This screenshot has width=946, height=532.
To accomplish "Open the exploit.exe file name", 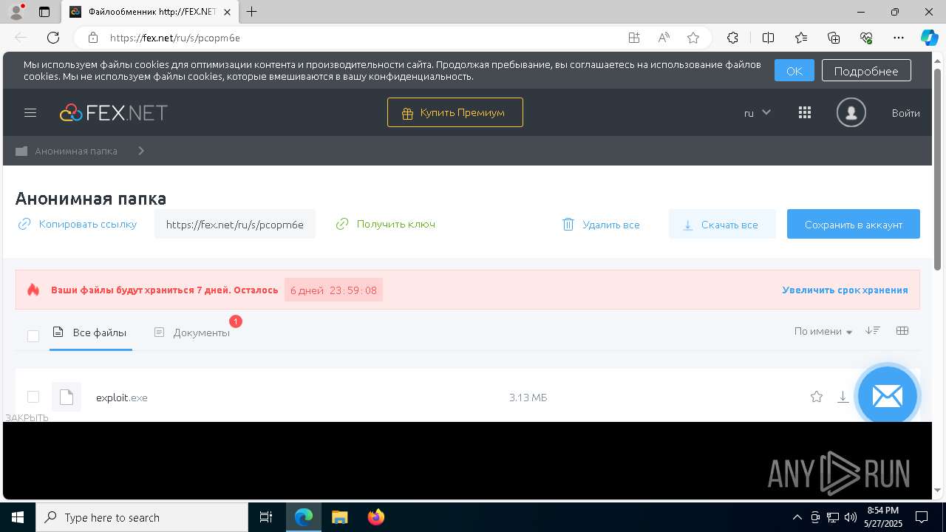I will coord(122,398).
